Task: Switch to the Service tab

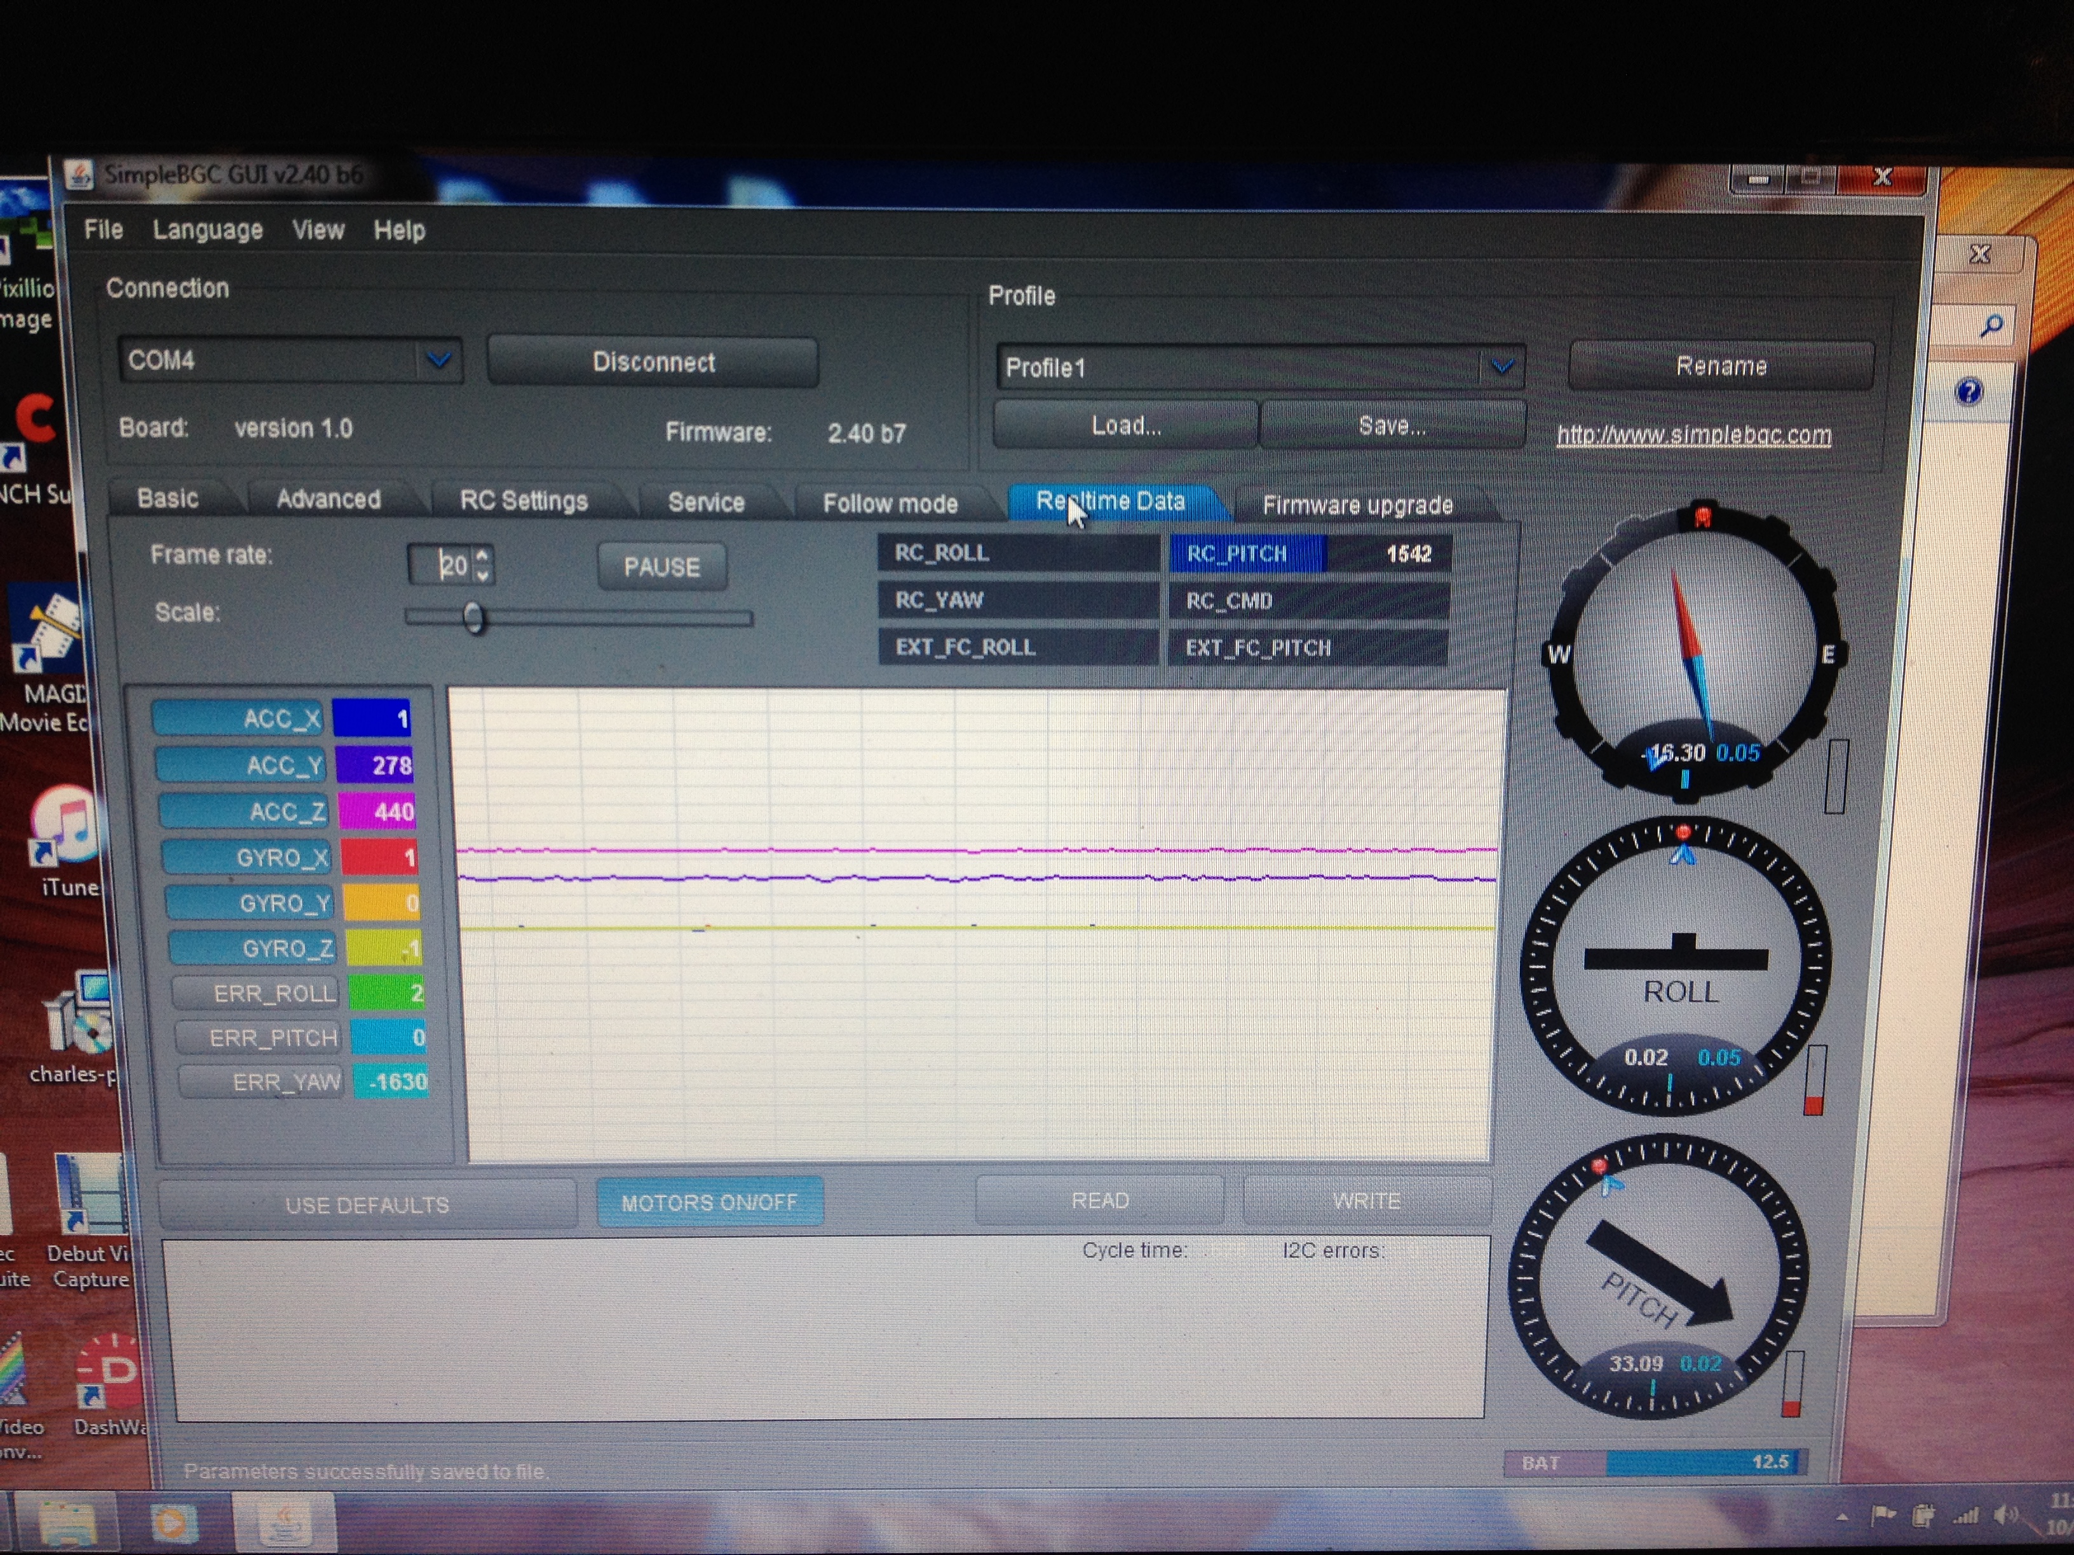Action: click(706, 502)
